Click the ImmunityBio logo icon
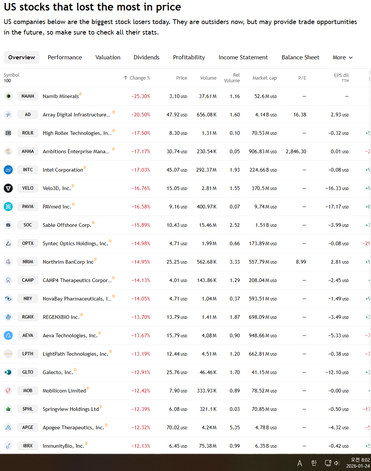Screen dimensions: 371x471 (x=8, y=446)
